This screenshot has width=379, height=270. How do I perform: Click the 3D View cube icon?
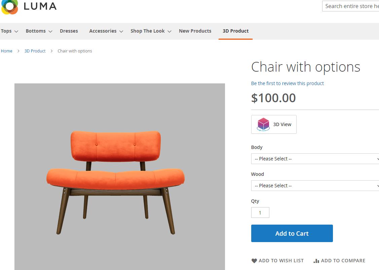pos(263,124)
